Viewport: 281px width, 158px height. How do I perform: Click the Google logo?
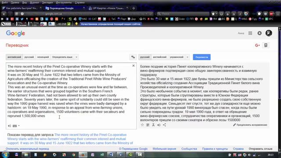(15, 33)
